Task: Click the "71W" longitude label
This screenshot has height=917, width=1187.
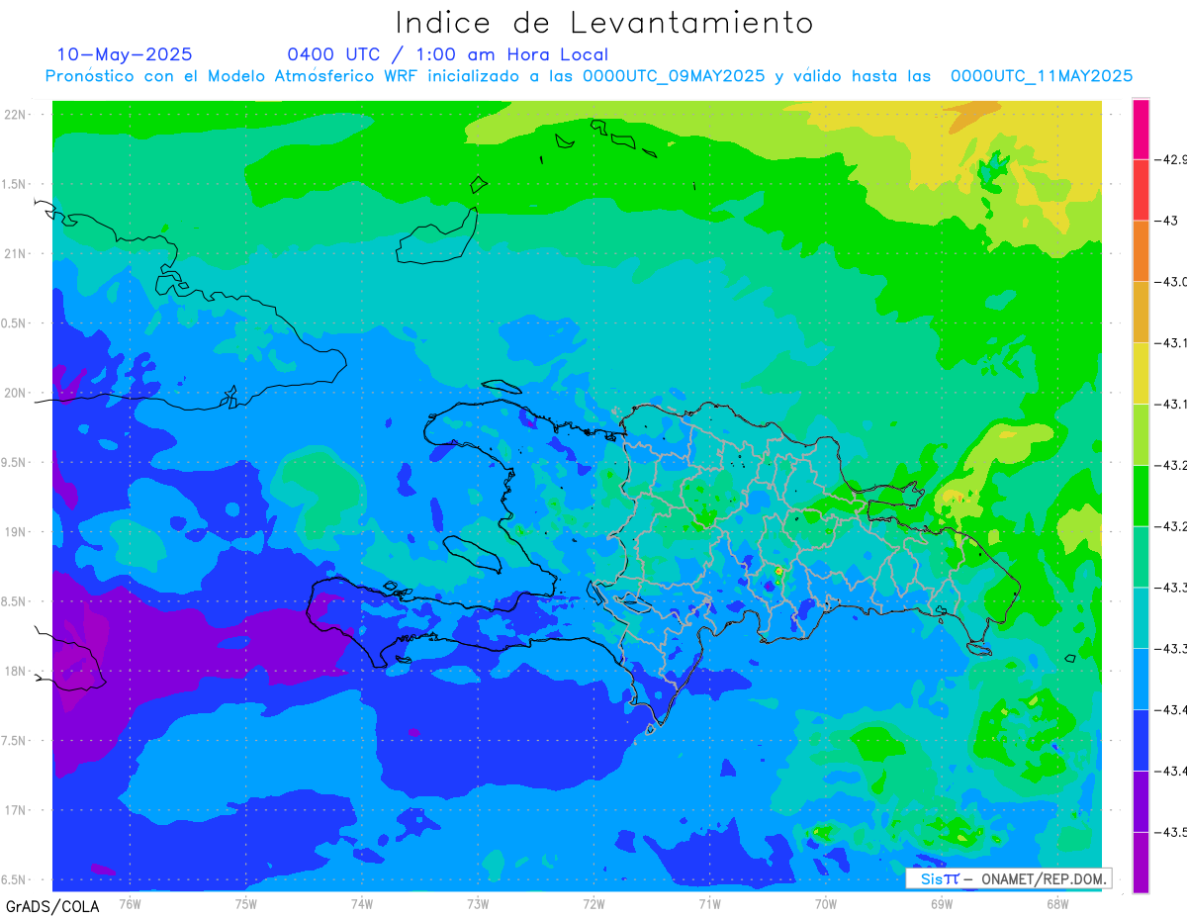Action: [x=709, y=904]
